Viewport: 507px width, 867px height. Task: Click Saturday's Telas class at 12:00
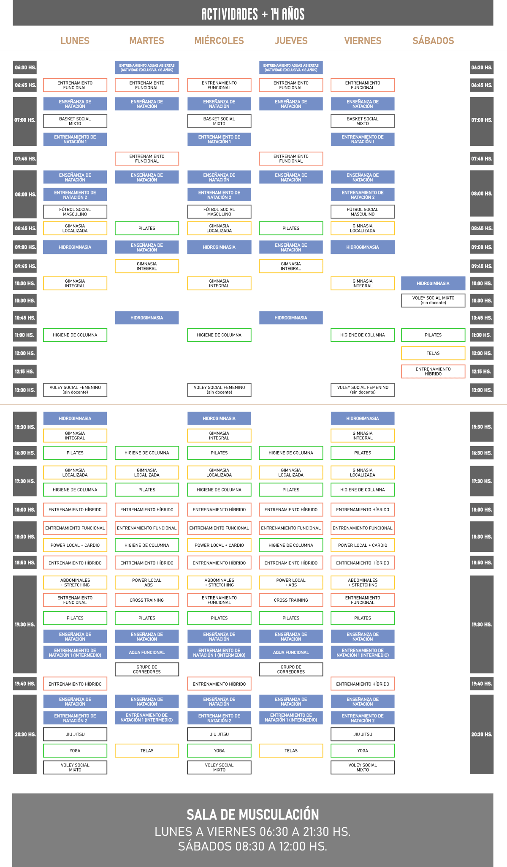click(x=433, y=353)
